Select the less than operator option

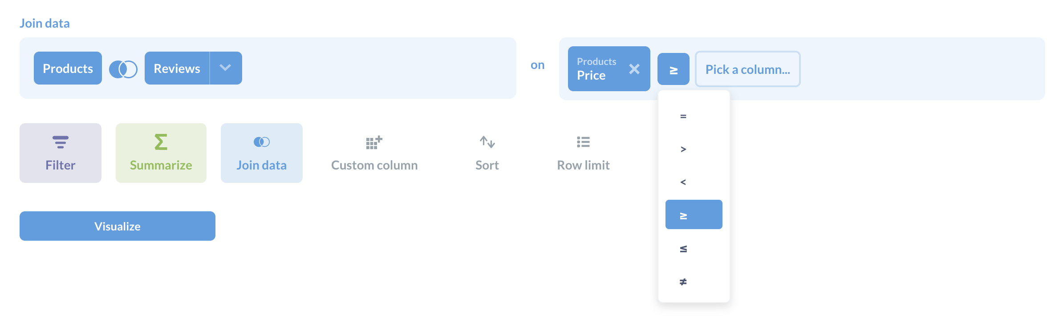(x=683, y=182)
